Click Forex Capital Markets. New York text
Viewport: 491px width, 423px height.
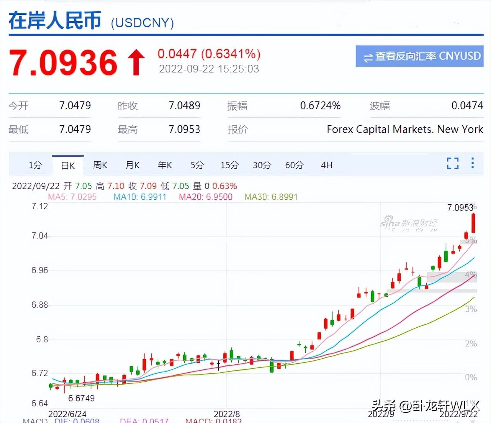point(405,129)
